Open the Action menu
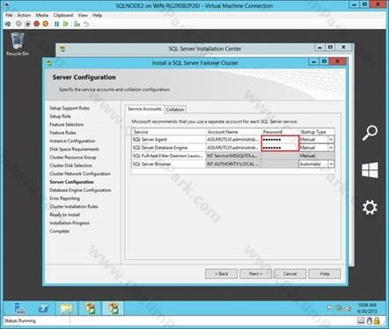This screenshot has height=329, width=389. (24, 15)
